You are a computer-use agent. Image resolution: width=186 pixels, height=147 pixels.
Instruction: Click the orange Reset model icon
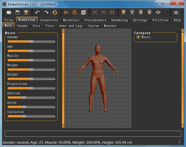coord(55,12)
